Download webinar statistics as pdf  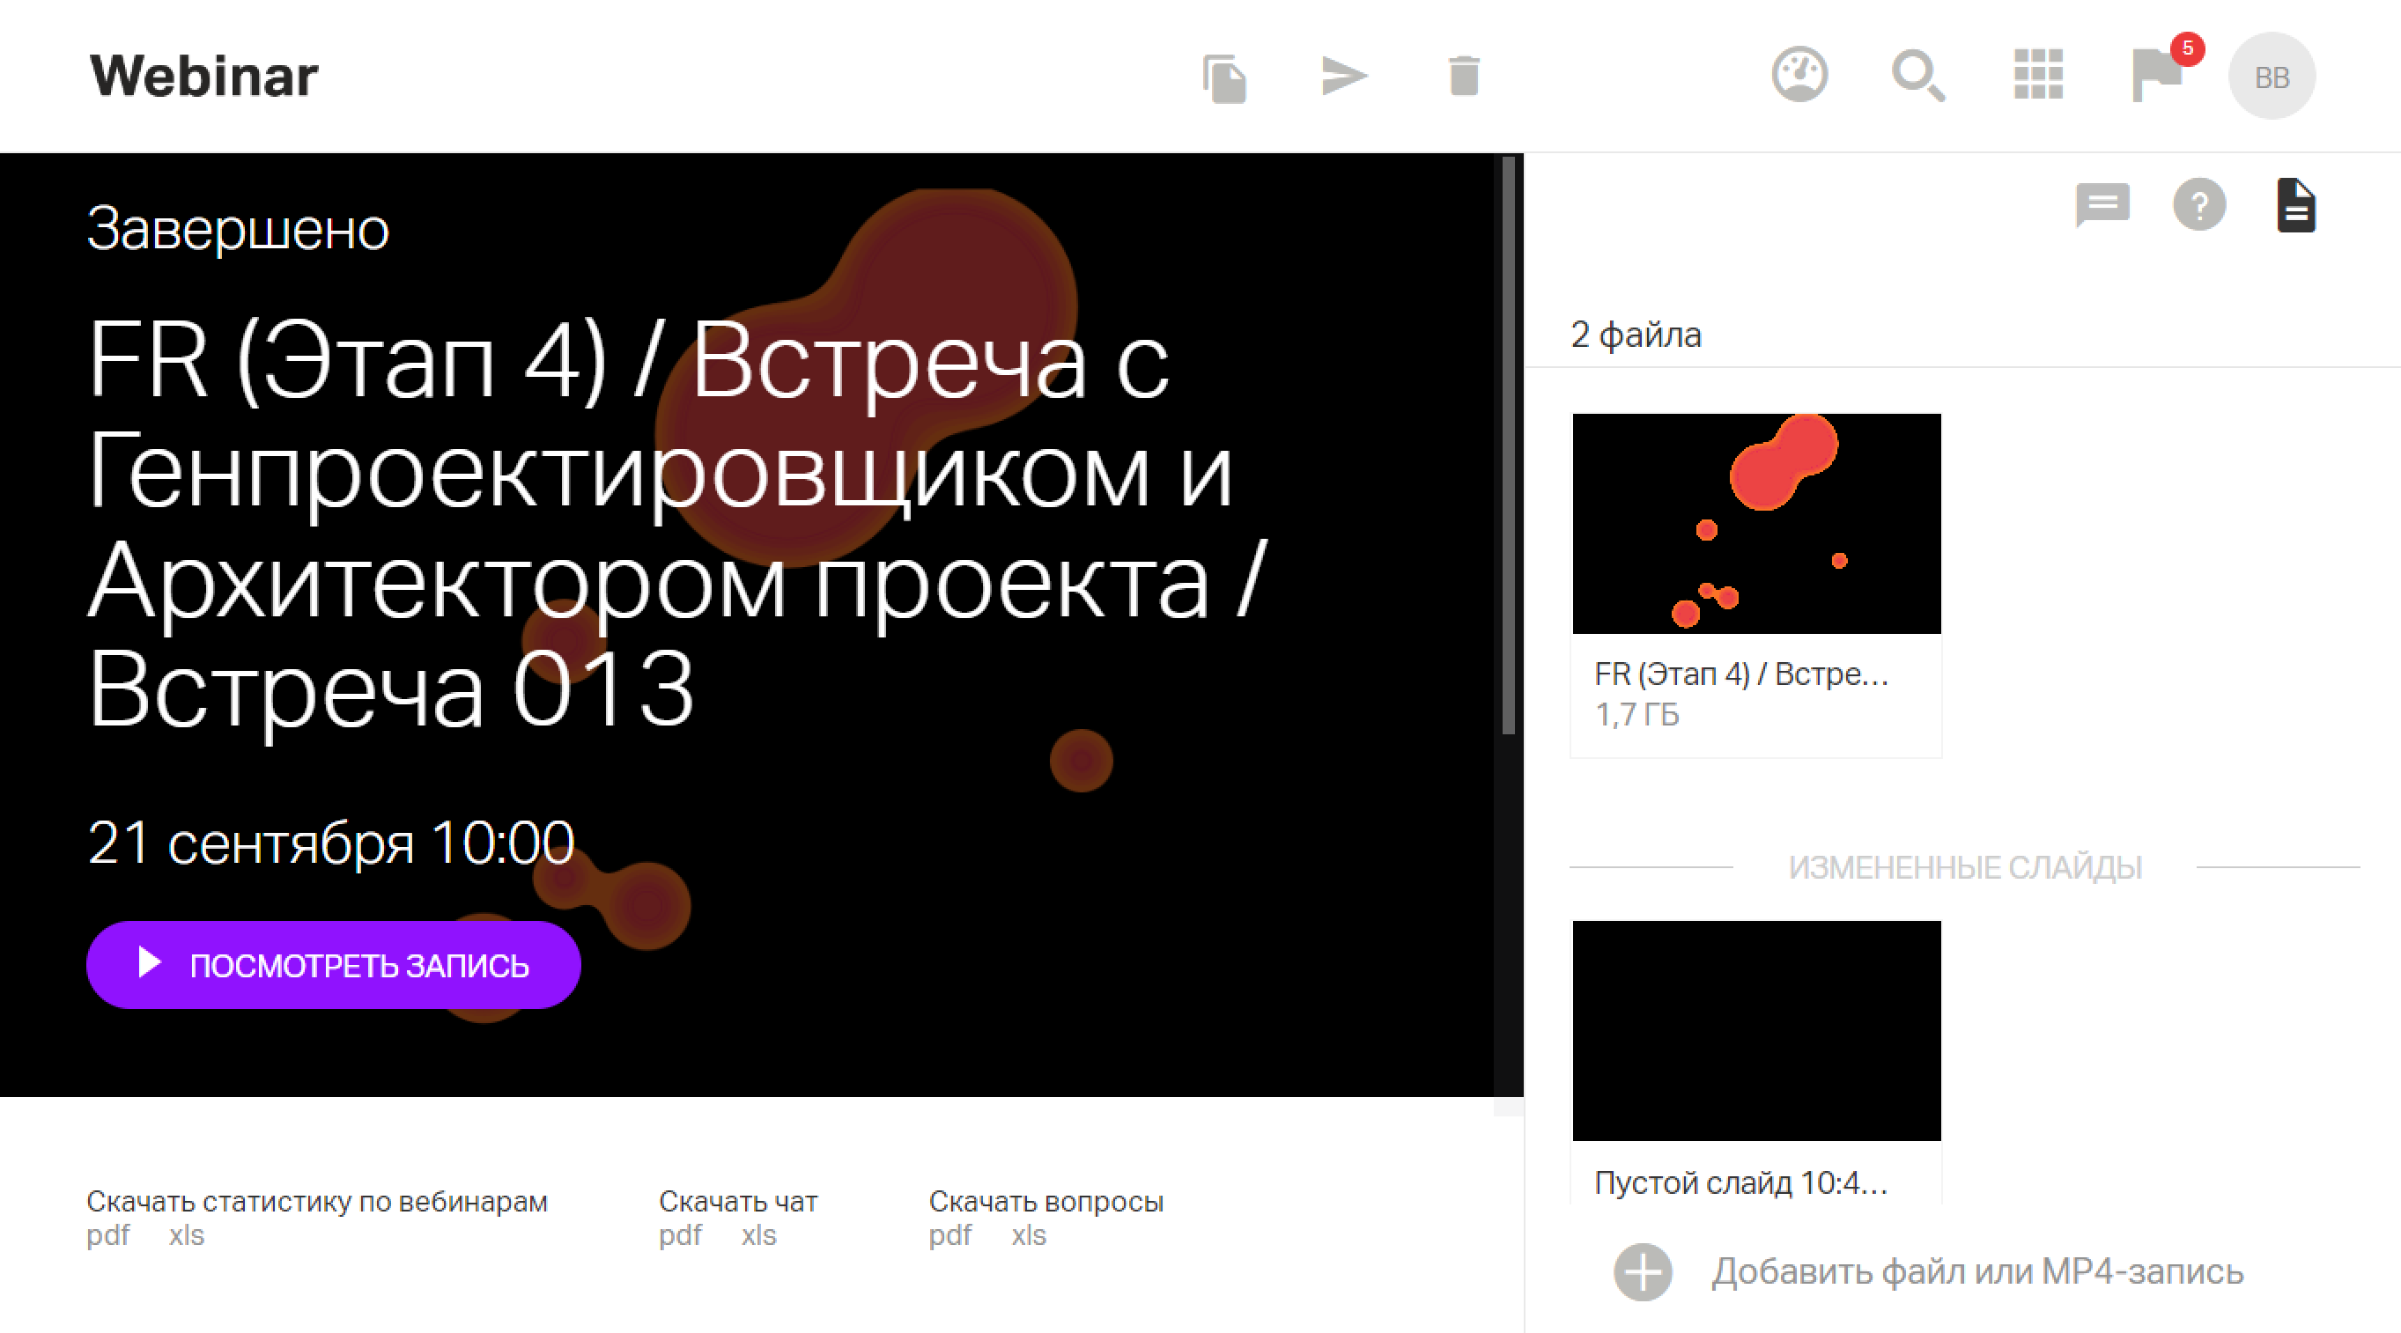coord(108,1235)
